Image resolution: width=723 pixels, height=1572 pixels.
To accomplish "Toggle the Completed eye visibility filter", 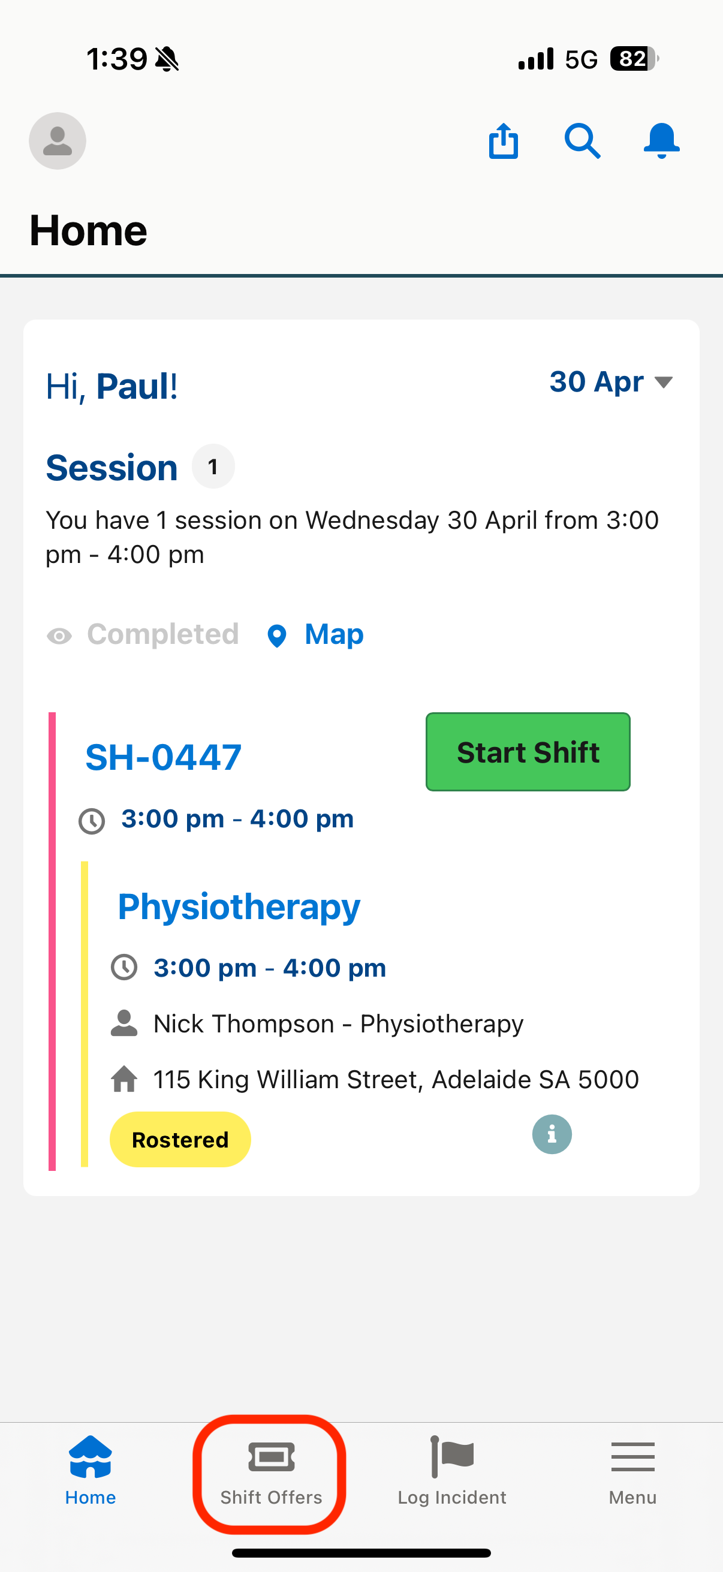I will pyautogui.click(x=59, y=636).
